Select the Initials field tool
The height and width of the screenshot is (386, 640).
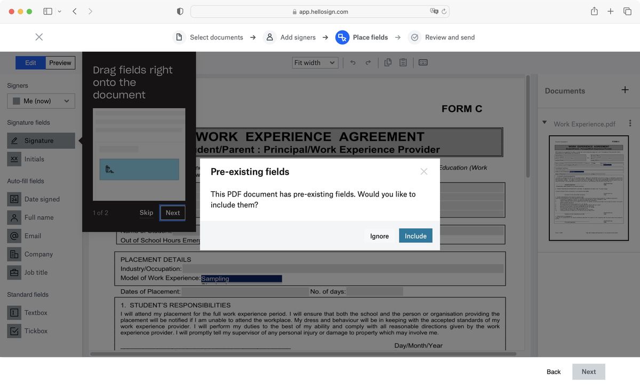click(x=41, y=159)
